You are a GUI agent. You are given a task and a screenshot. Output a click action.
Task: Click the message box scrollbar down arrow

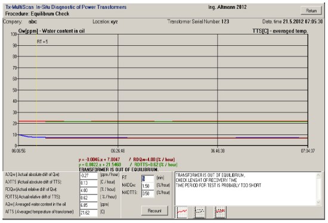(318, 202)
